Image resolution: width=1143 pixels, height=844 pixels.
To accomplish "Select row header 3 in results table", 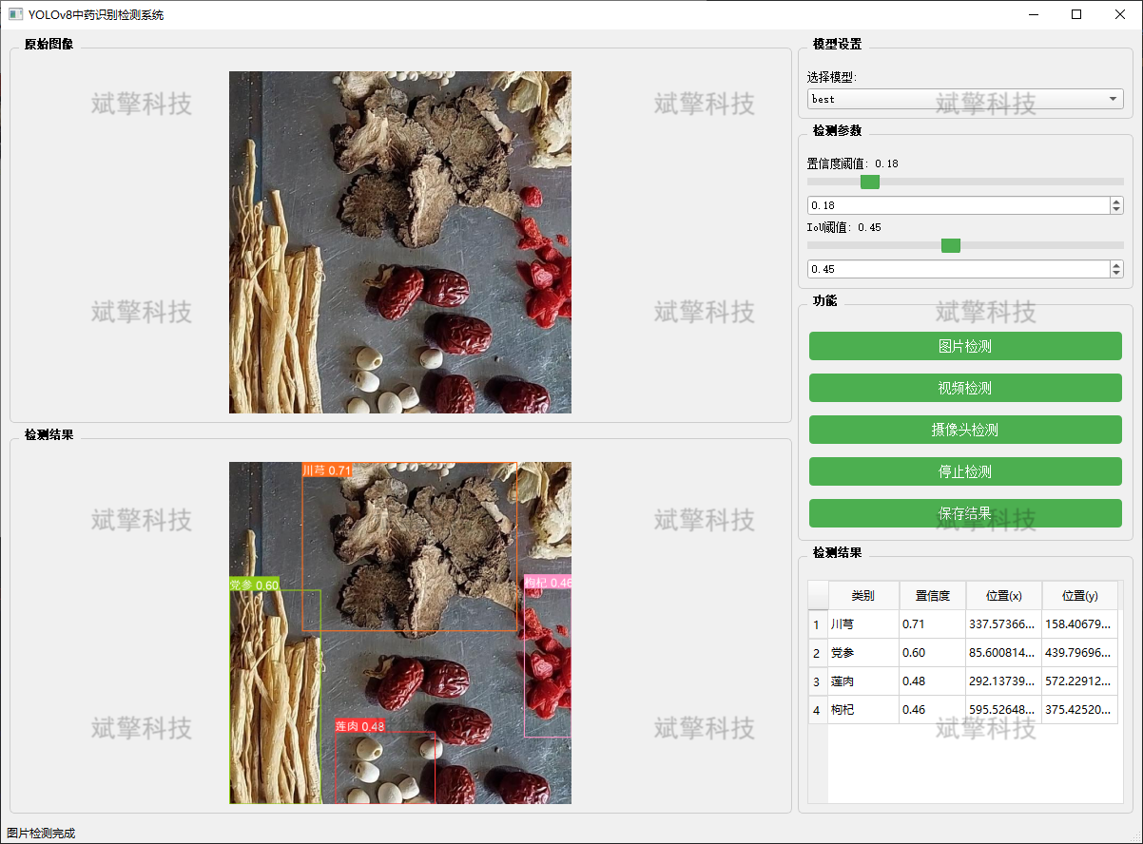I will click(818, 681).
